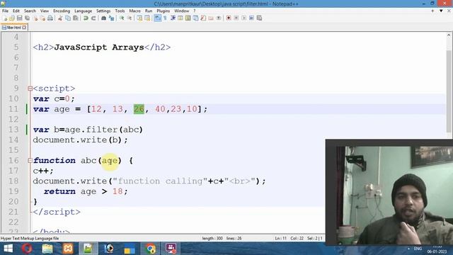Place cursor on 'age.filter(abc)' in line 13
Screen dimensions: 453x255
[104, 130]
